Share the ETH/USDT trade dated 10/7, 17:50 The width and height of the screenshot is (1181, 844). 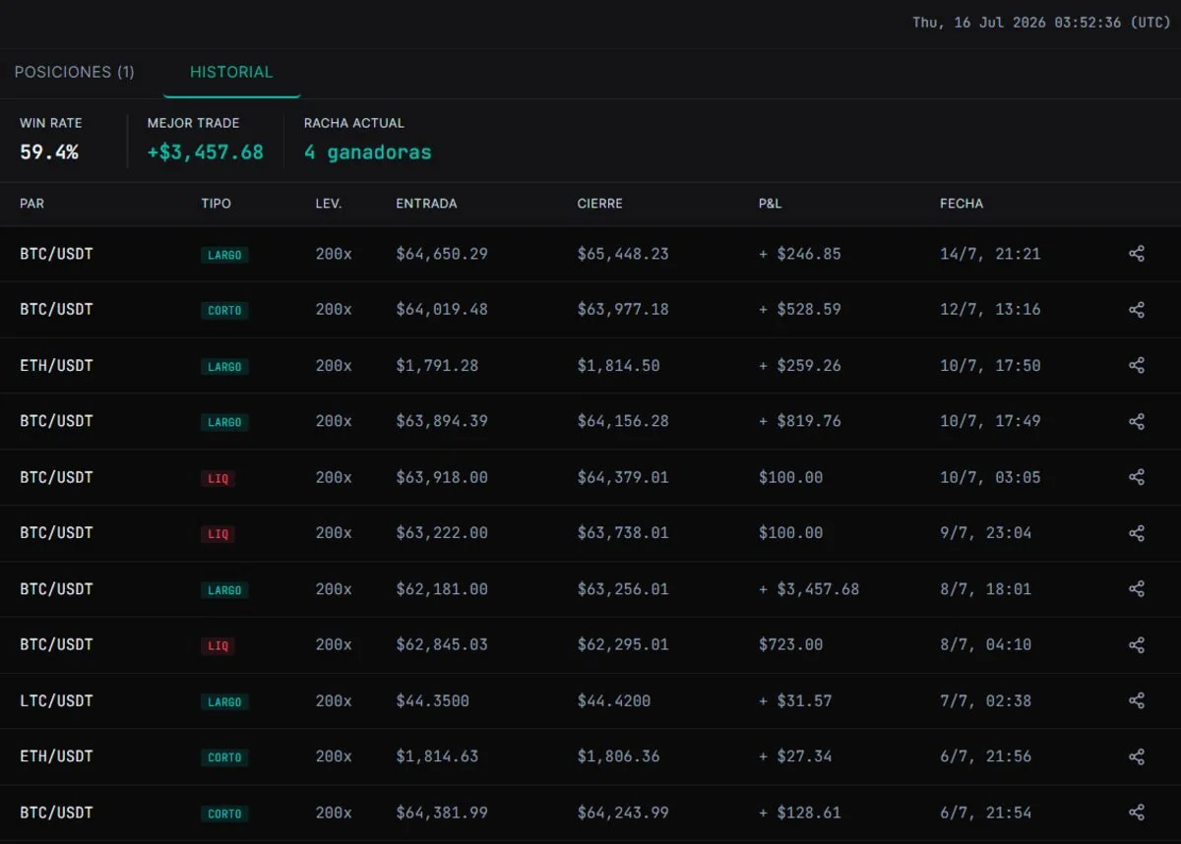tap(1137, 366)
